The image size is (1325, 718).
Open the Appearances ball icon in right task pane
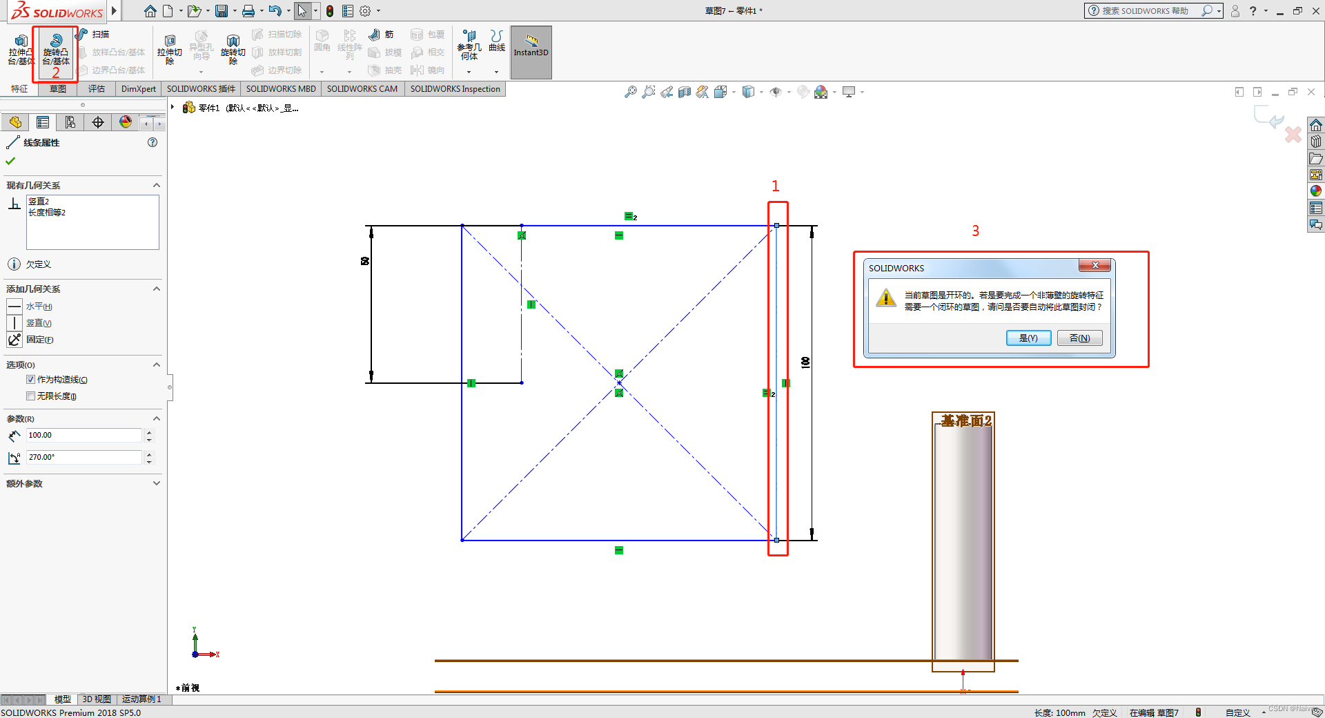[x=1316, y=191]
